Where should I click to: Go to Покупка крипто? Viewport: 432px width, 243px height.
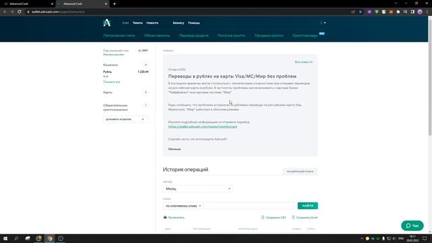click(232, 36)
